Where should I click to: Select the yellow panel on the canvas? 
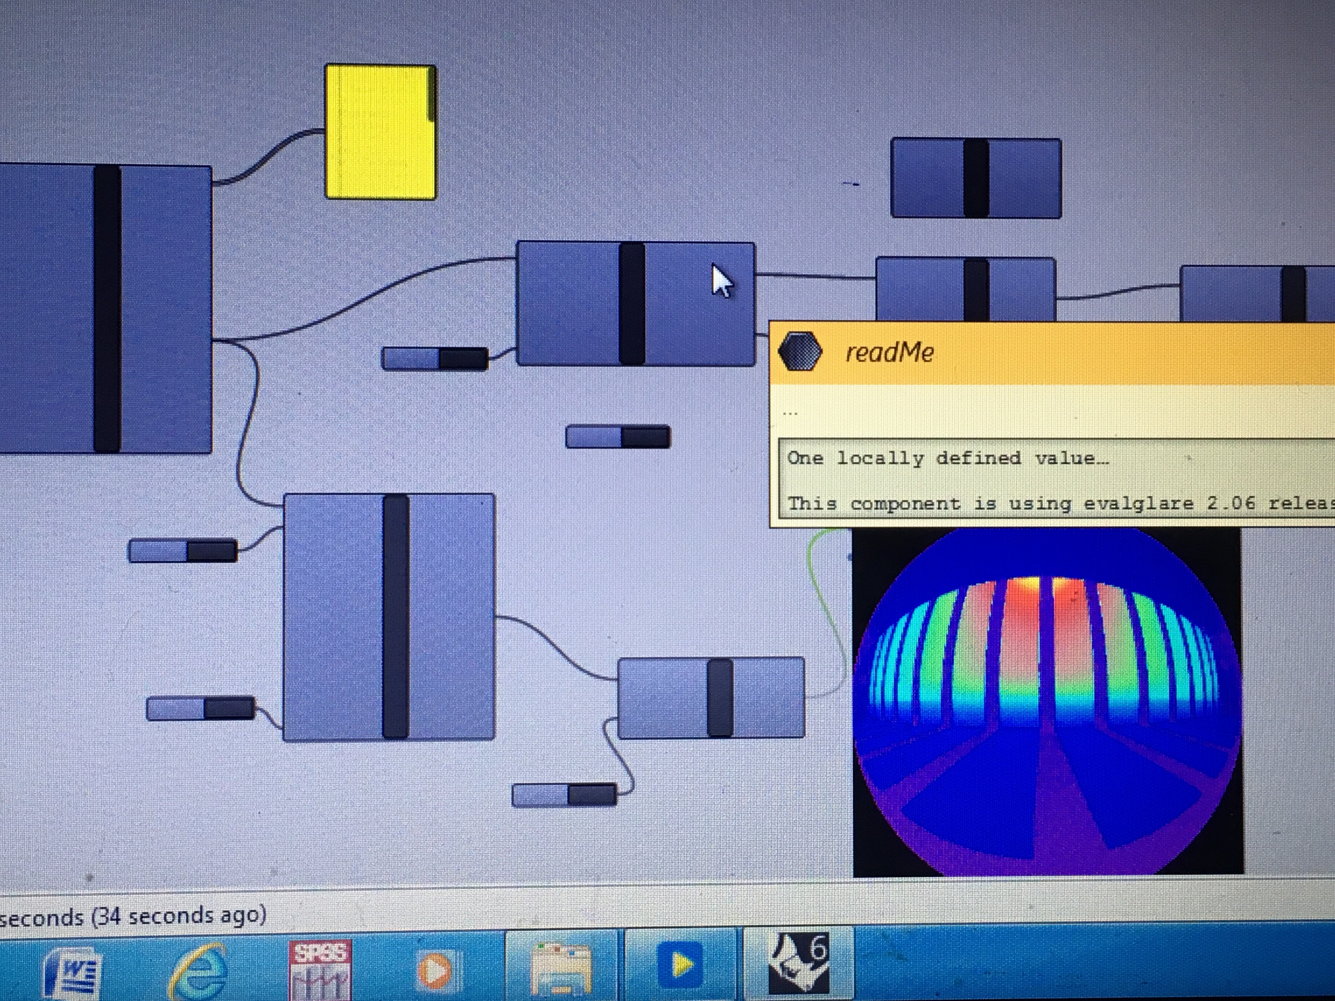pyautogui.click(x=380, y=131)
